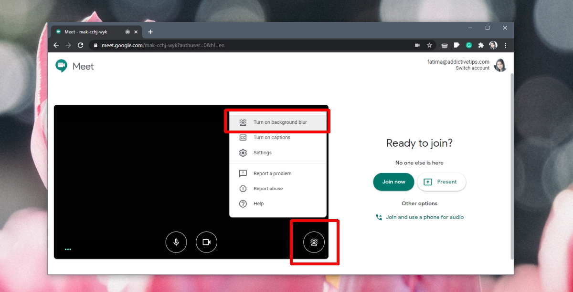Open the account avatar in Meet header
Image resolution: width=573 pixels, height=292 pixels.
click(500, 65)
